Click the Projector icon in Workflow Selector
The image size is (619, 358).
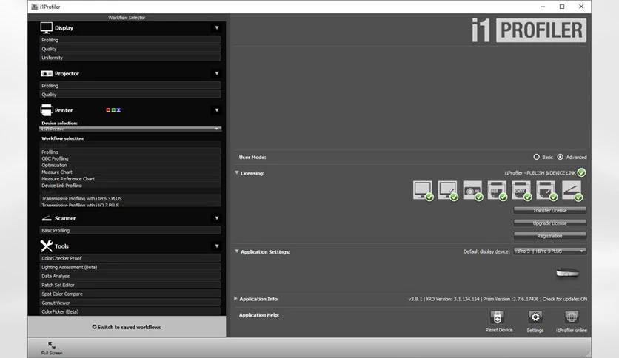(x=46, y=74)
